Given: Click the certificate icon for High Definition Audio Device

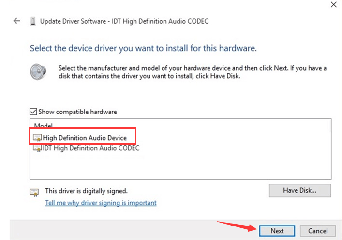Looking at the screenshot, I should click(37, 138).
